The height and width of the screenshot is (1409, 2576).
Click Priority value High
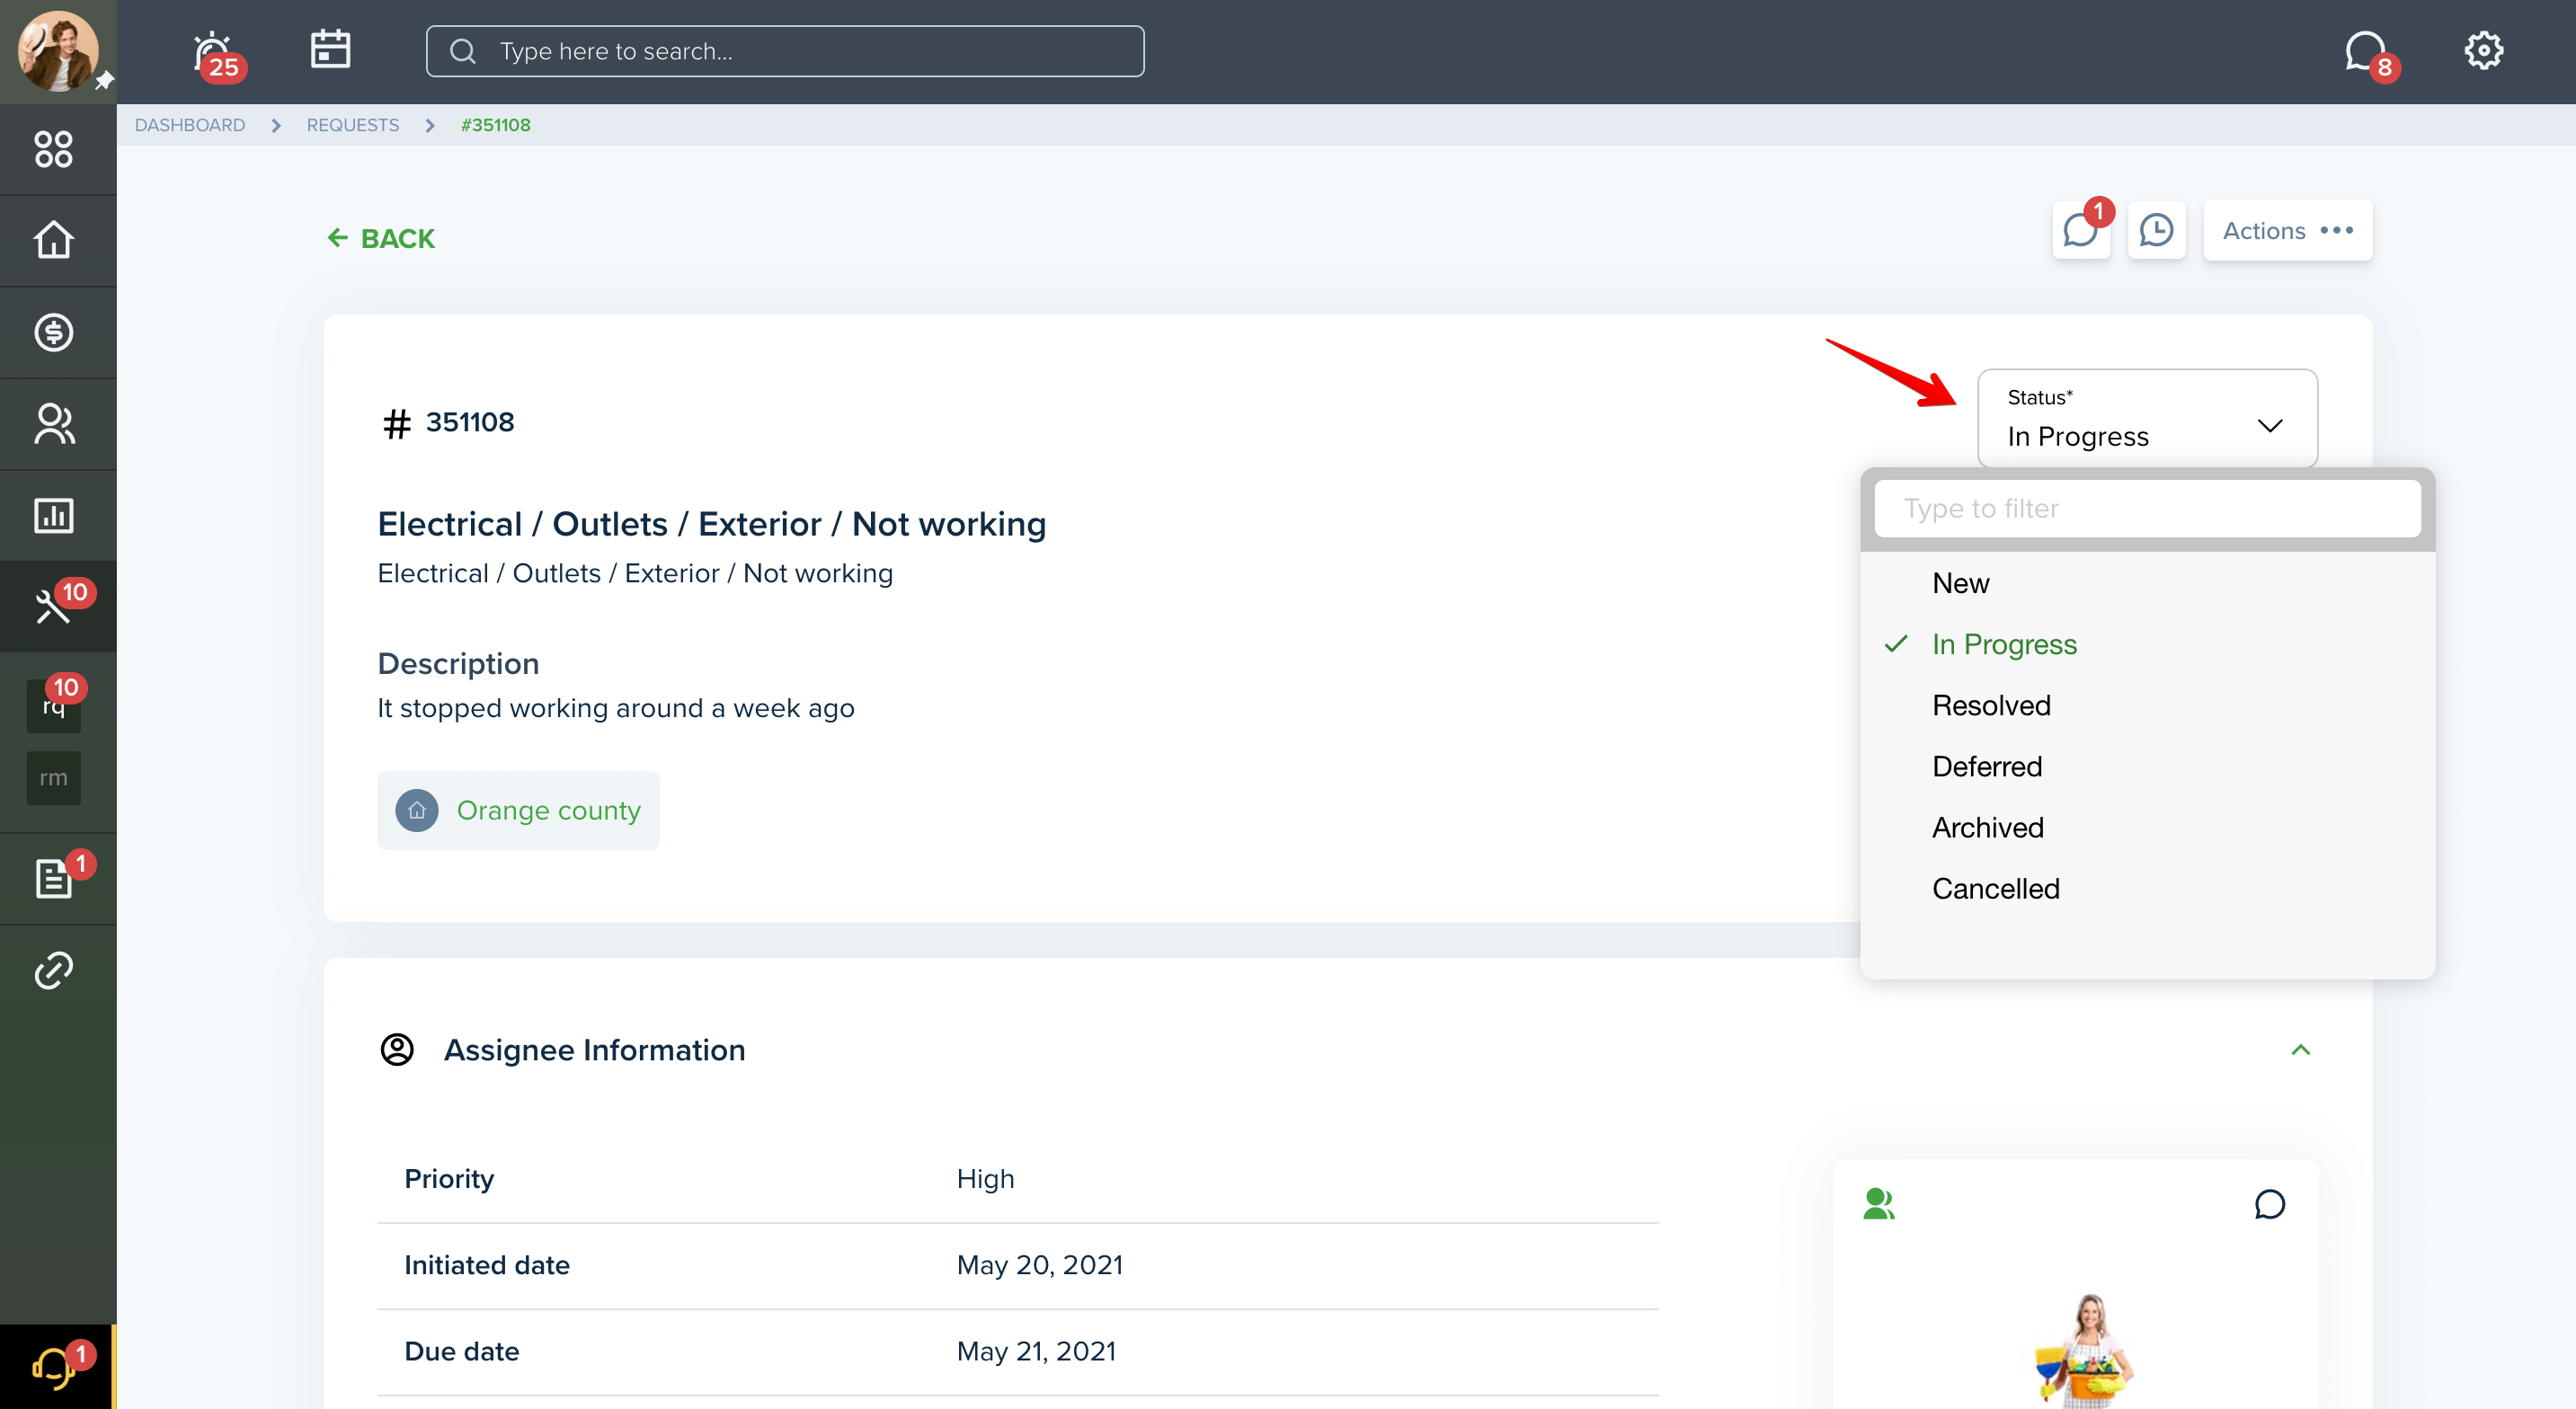985,1179
